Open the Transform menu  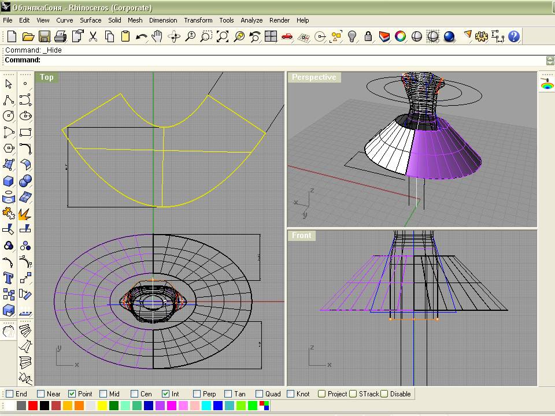point(198,20)
